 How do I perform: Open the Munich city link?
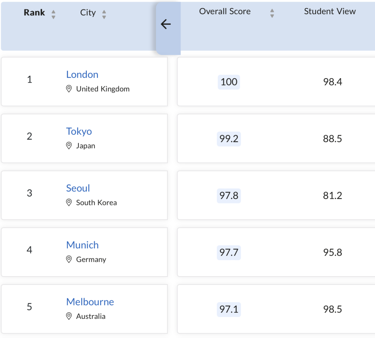click(83, 245)
